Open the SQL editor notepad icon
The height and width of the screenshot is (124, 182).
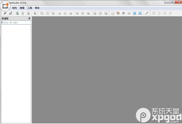point(113,13)
